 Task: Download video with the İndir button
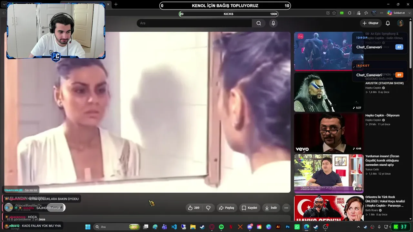click(x=271, y=208)
